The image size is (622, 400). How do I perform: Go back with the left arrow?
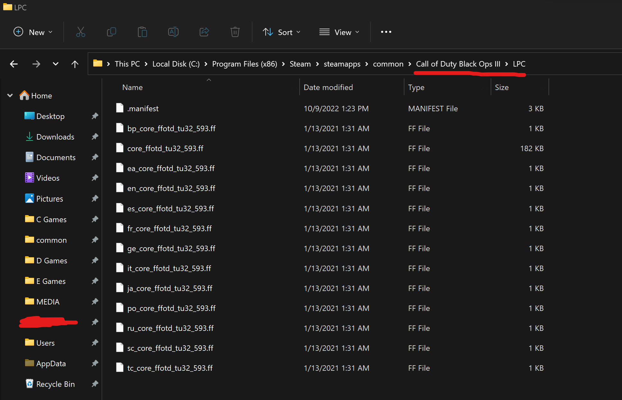(x=14, y=64)
